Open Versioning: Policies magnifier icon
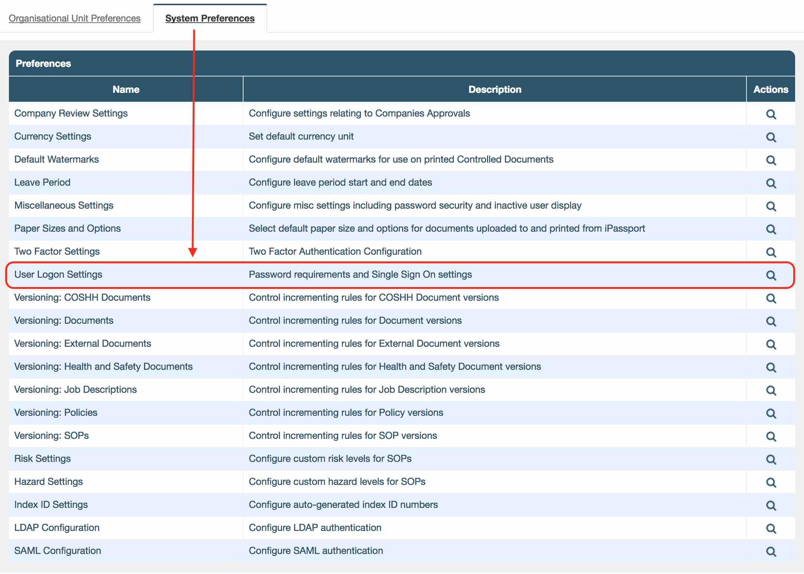804x574 pixels. coord(771,413)
